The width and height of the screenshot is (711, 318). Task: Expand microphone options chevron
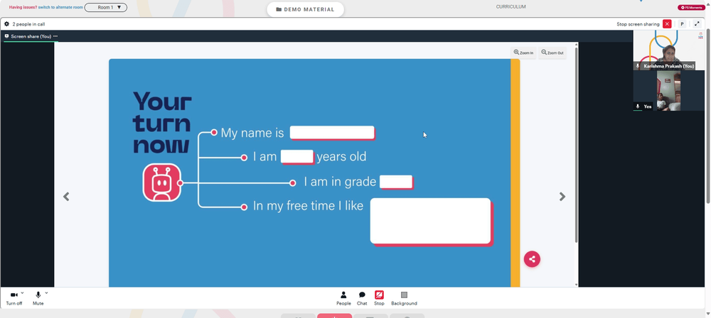(x=46, y=293)
